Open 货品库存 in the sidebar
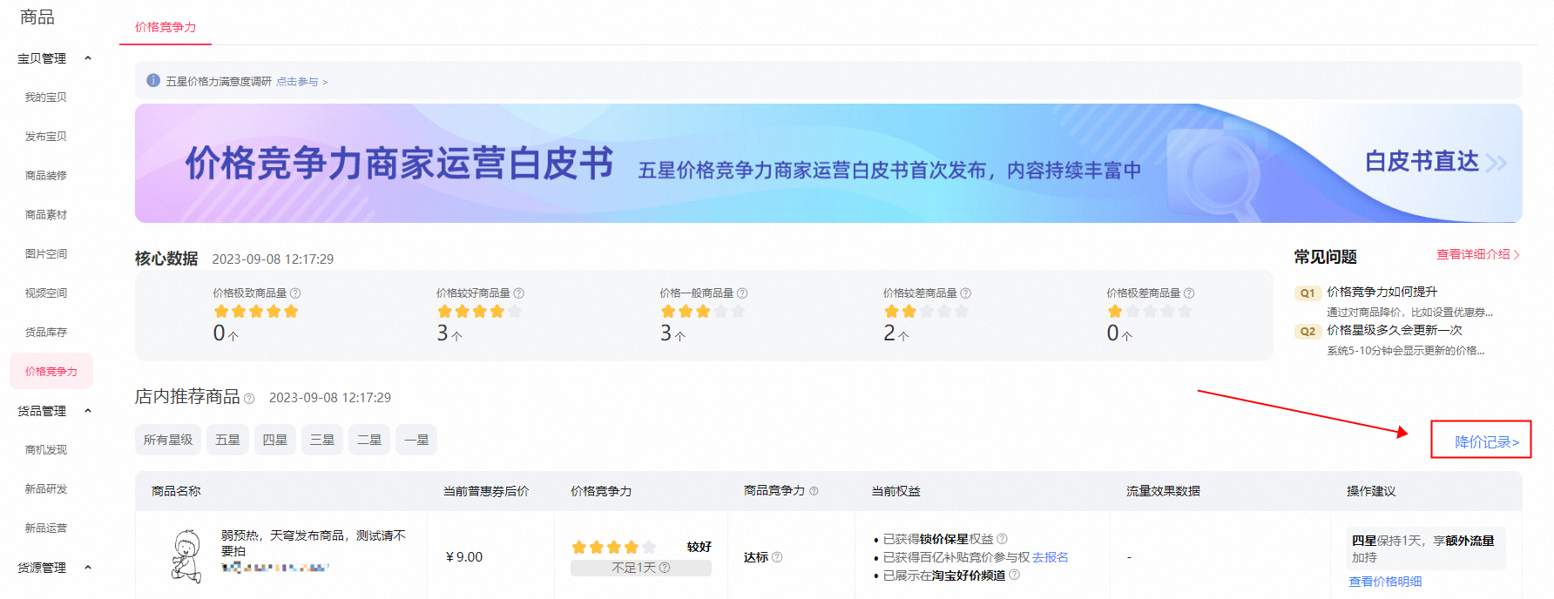The width and height of the screenshot is (1554, 599). point(46,333)
